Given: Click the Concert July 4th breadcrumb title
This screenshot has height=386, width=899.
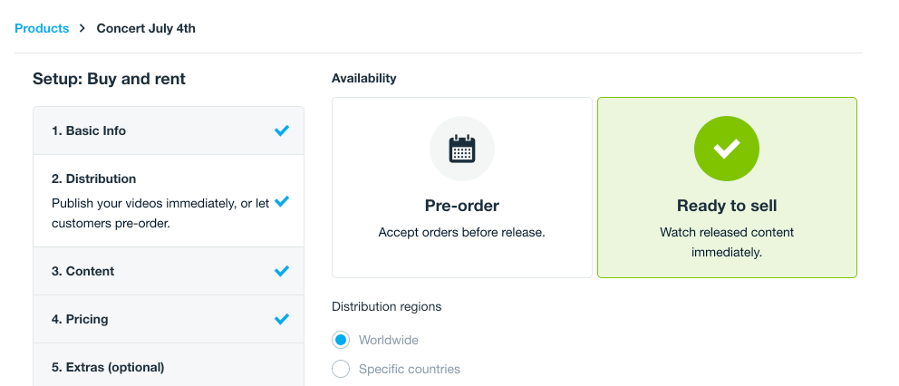Looking at the screenshot, I should pyautogui.click(x=146, y=28).
